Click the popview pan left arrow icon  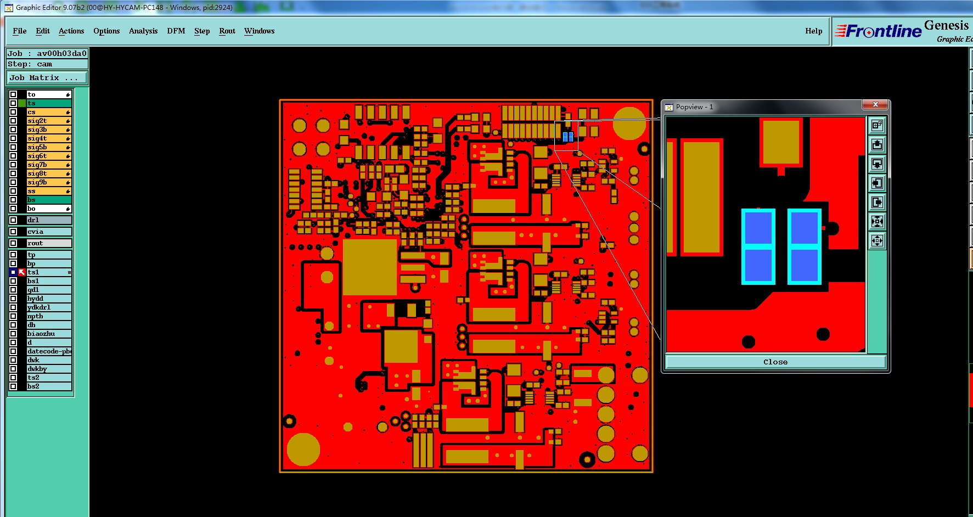coord(877,183)
